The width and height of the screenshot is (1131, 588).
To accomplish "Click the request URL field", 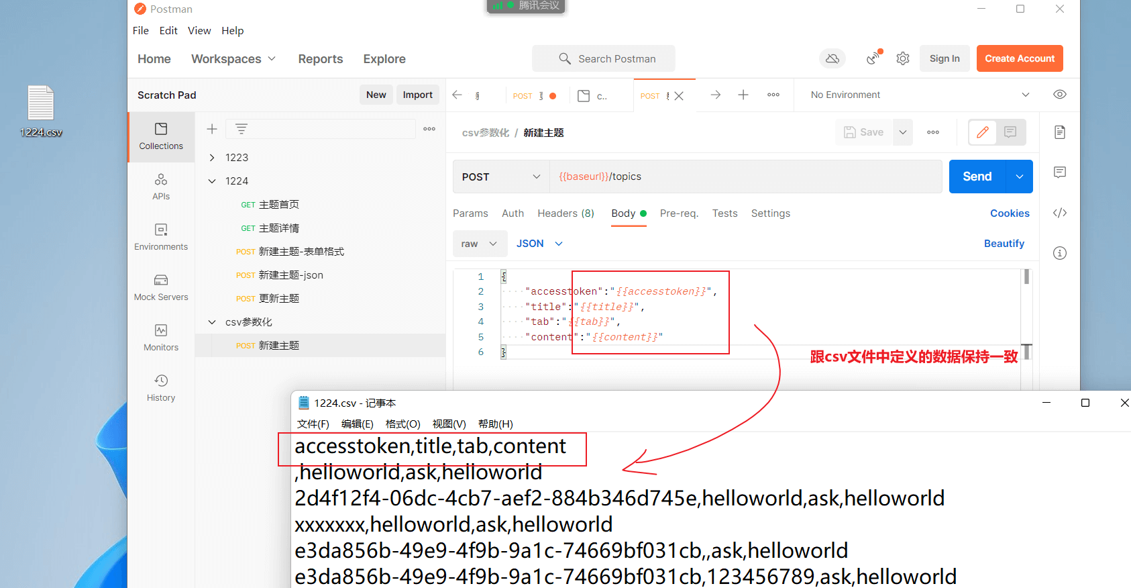I will coord(746,177).
